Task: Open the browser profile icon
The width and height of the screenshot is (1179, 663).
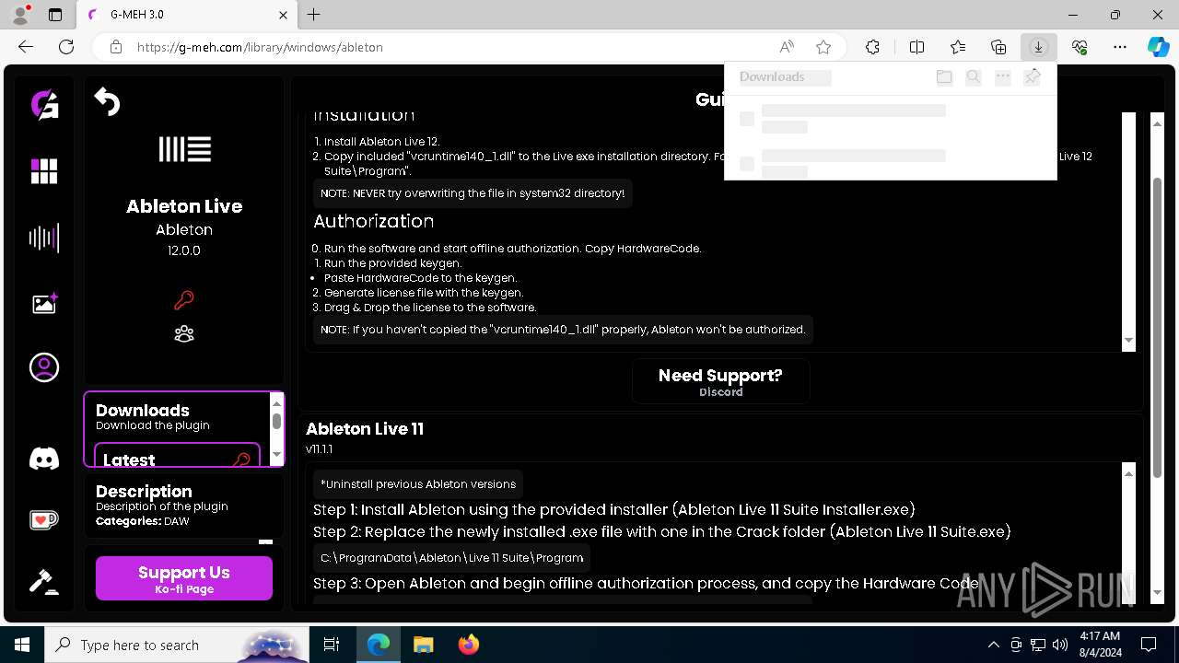Action: [x=20, y=15]
